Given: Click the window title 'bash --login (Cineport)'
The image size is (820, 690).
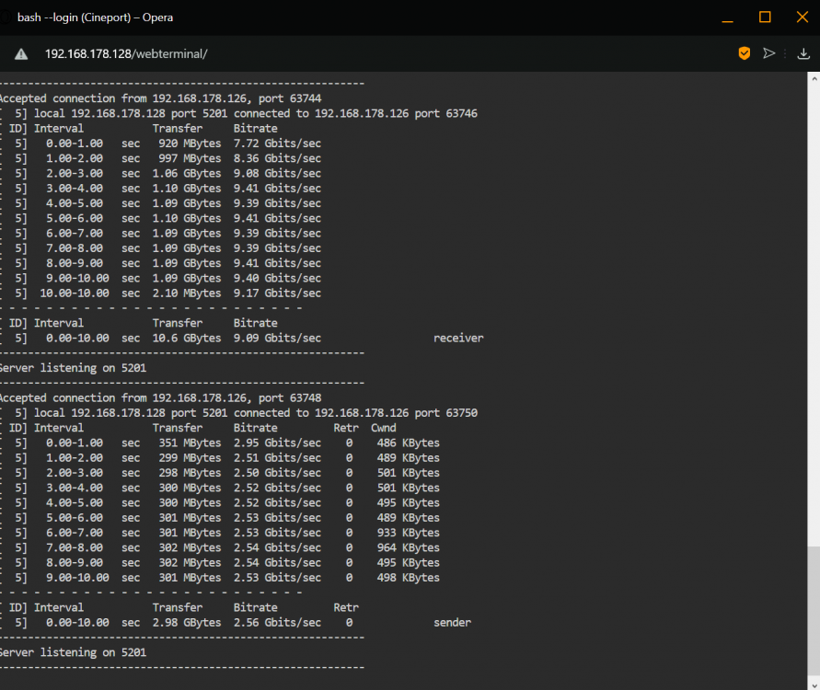Looking at the screenshot, I should (x=74, y=17).
